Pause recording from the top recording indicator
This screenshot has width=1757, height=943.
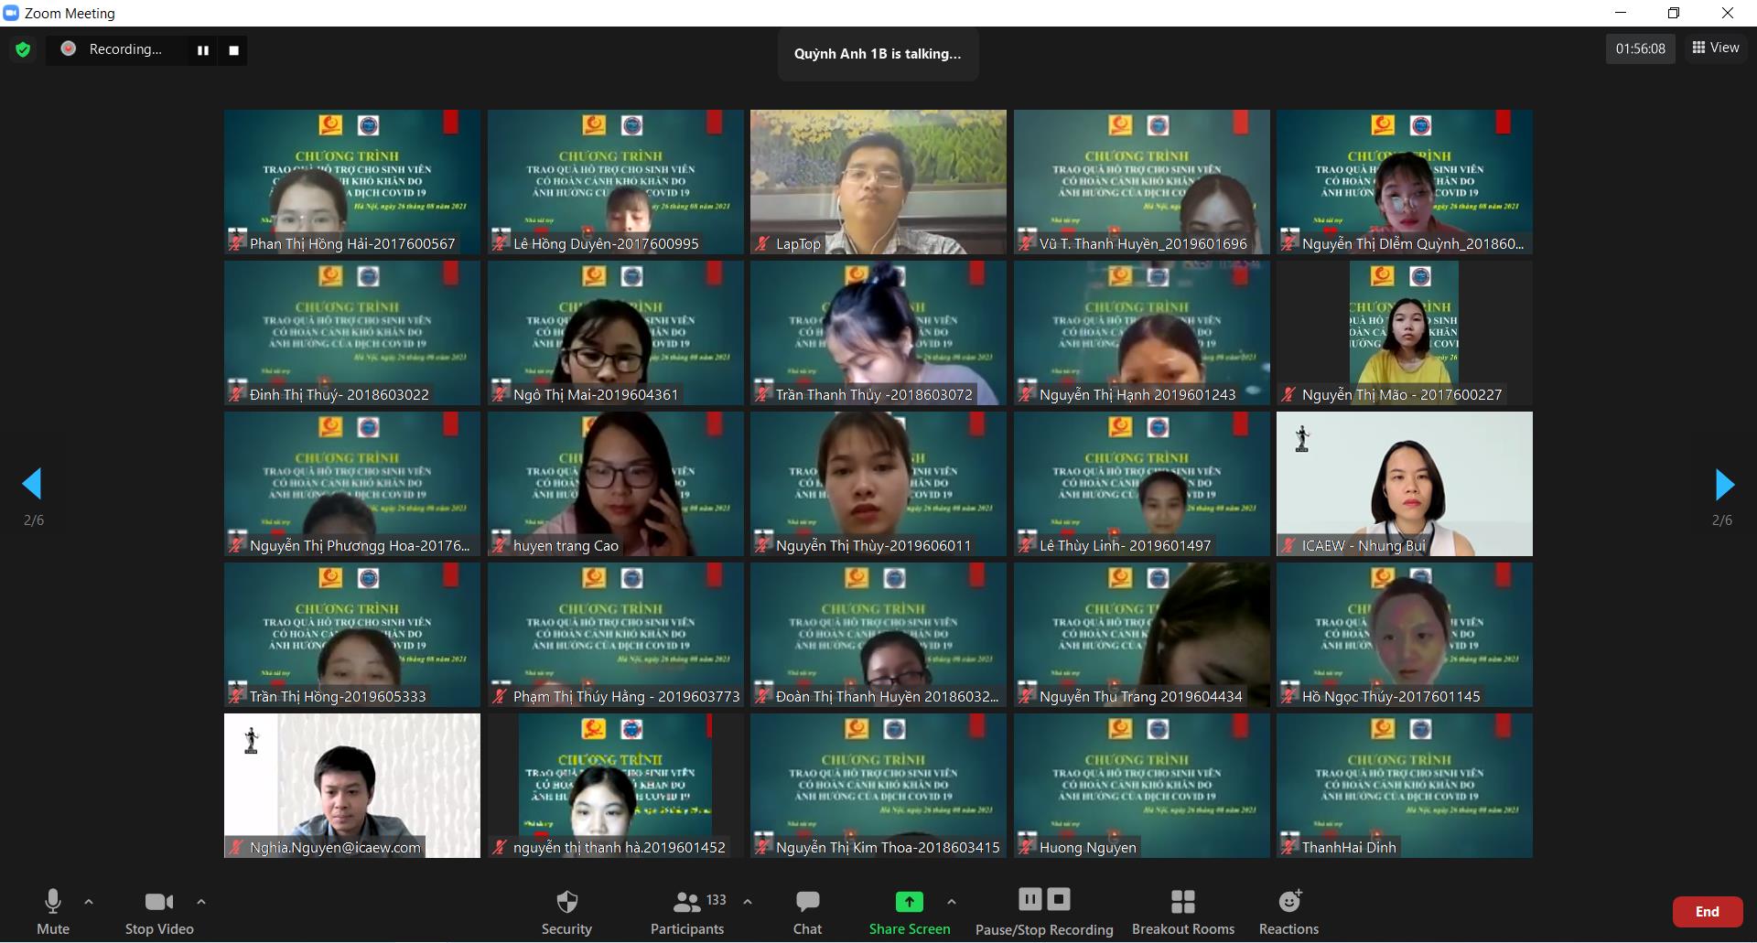click(x=203, y=50)
